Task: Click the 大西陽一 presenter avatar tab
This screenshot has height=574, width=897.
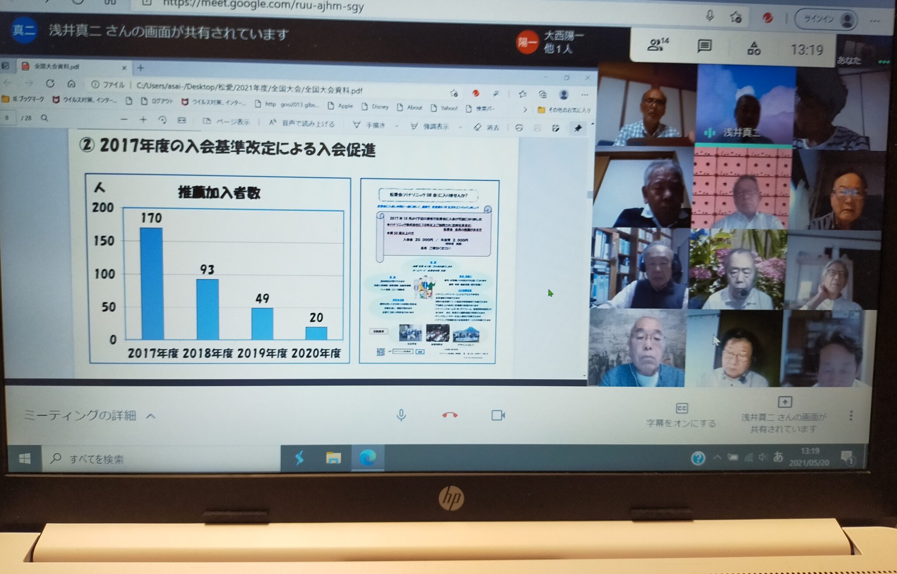Action: [527, 42]
